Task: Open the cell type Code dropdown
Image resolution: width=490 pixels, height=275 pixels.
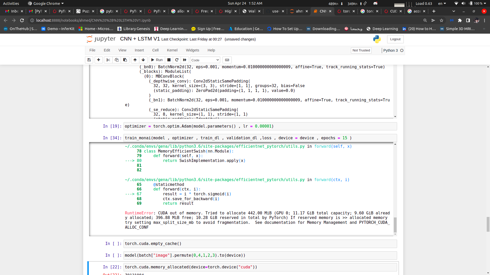Action: pyautogui.click(x=205, y=60)
